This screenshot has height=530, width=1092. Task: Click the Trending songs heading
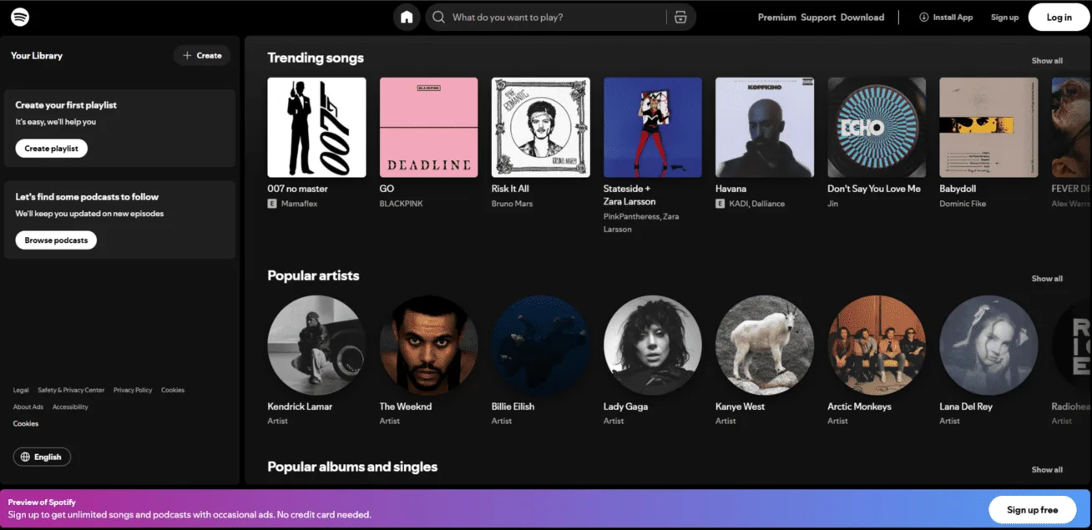[x=316, y=58]
